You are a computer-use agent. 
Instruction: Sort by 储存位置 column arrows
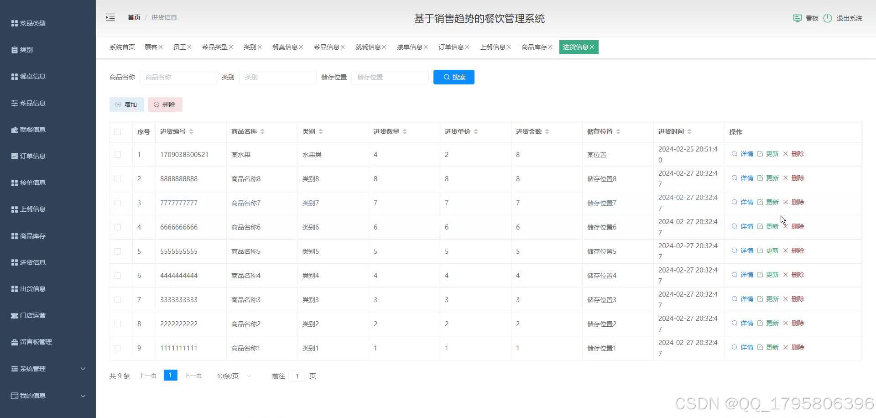(x=618, y=131)
